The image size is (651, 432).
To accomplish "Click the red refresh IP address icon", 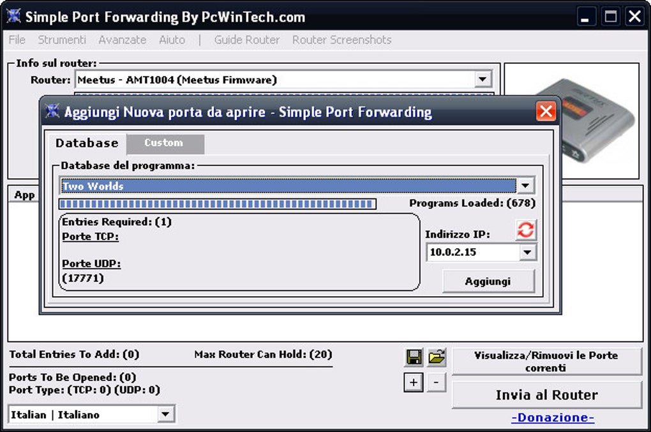I will point(526,230).
